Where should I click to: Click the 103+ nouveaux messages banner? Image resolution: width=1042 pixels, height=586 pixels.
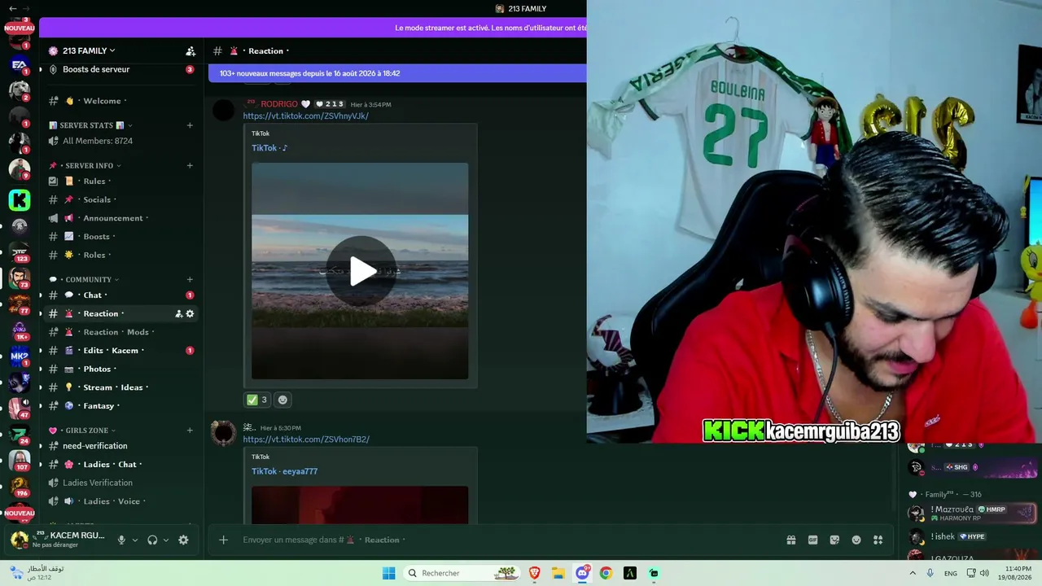397,73
